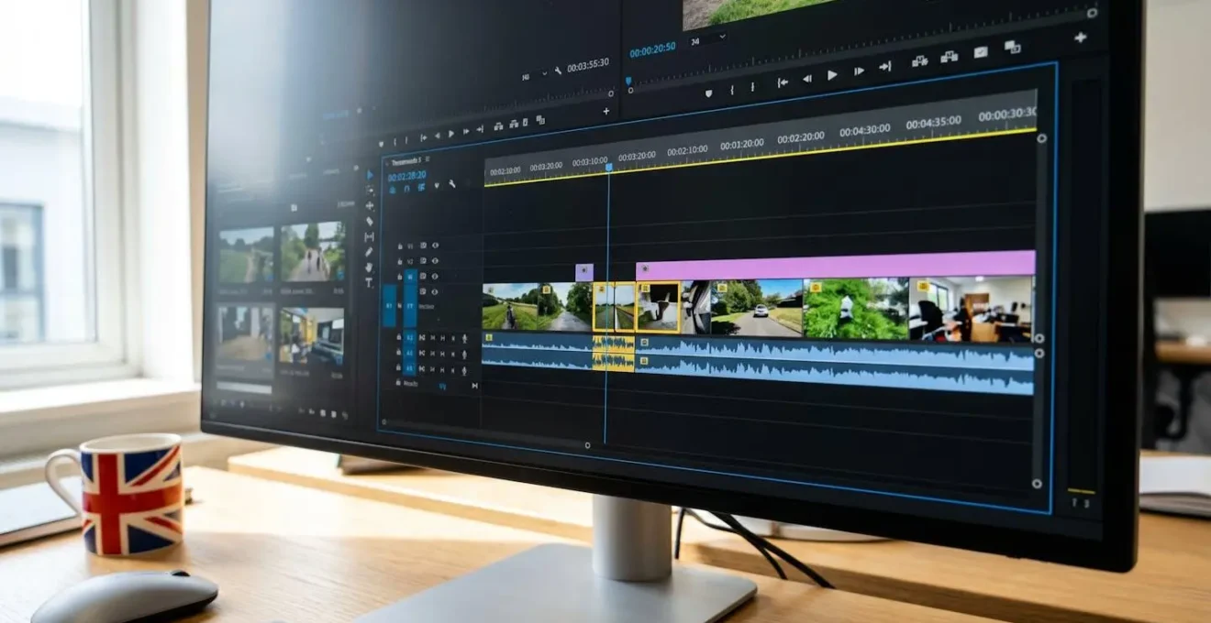Add a marker in Program monitor
1211x623 pixels.
tap(708, 93)
